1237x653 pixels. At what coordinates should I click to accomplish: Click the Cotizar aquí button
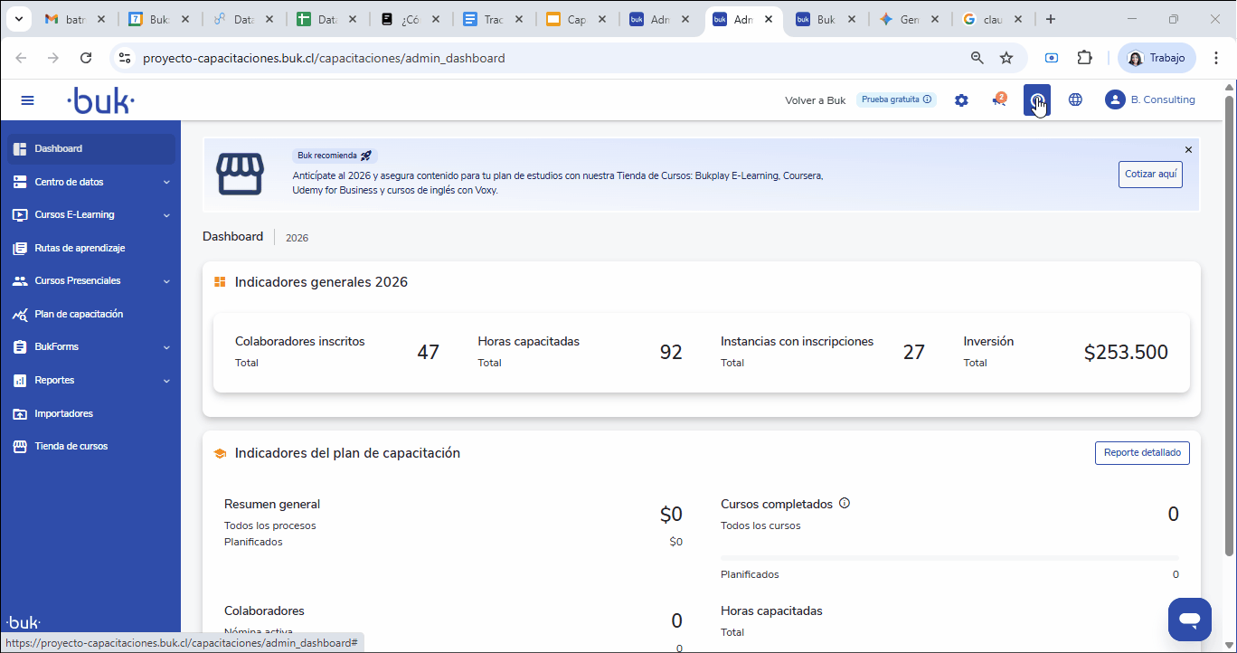[x=1150, y=174]
